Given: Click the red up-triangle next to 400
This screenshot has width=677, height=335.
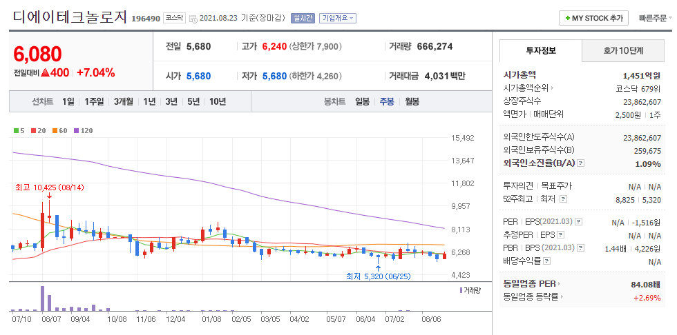Looking at the screenshot, I should (x=45, y=73).
